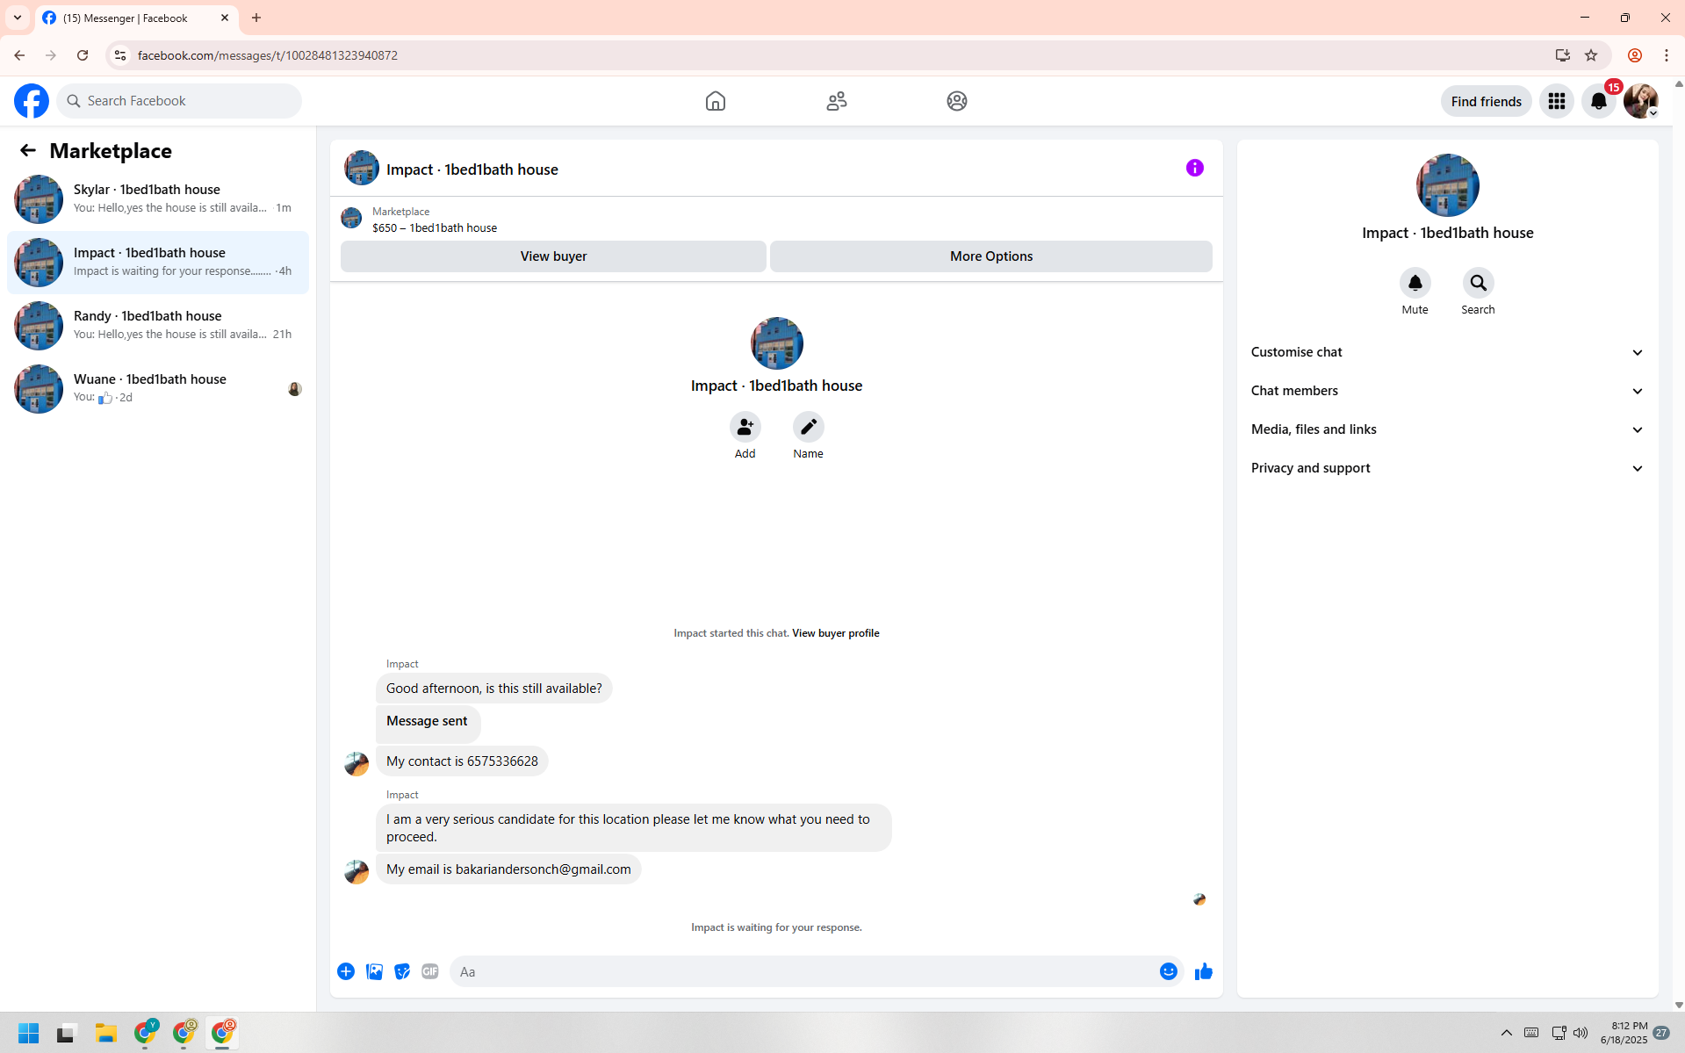Mute the Impact conversation
The width and height of the screenshot is (1685, 1053).
1415,283
